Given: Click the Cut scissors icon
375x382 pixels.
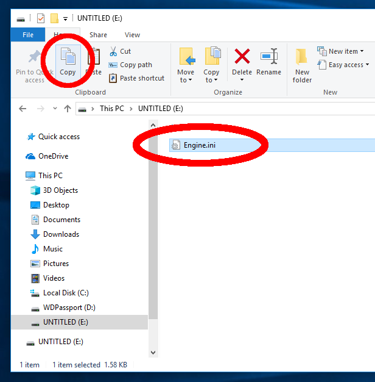Looking at the screenshot, I should (x=113, y=51).
